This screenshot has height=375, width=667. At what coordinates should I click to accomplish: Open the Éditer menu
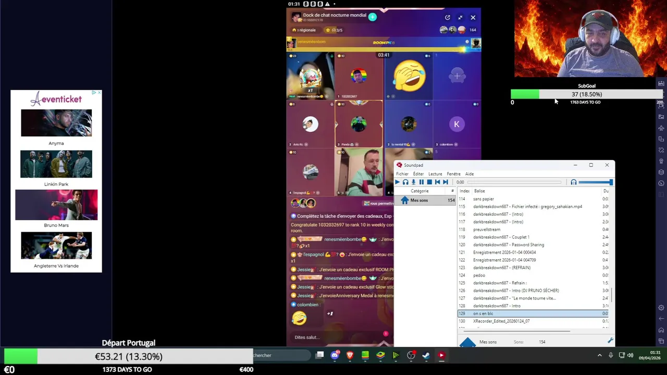[x=418, y=174]
